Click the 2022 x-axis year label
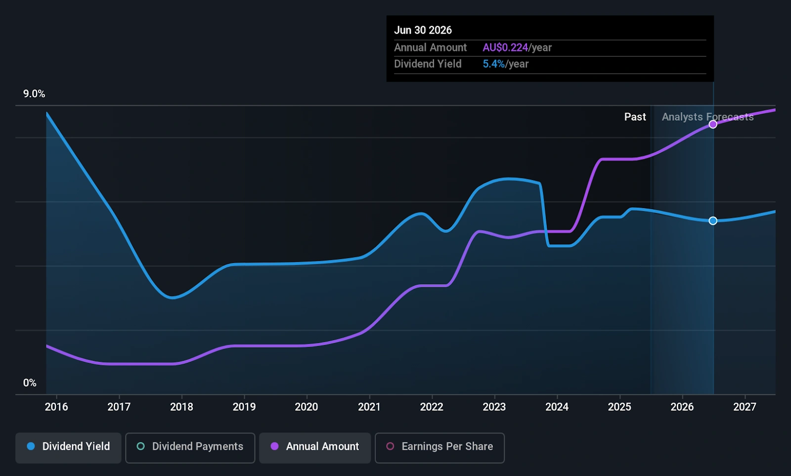The image size is (791, 476). [x=432, y=407]
